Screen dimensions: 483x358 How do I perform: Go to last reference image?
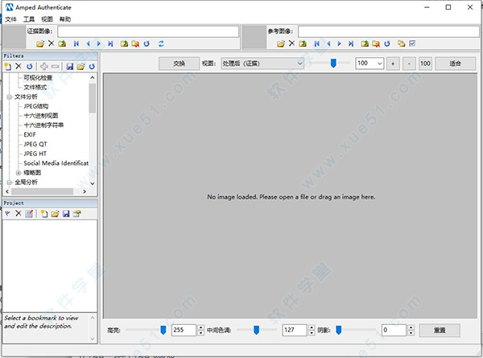pos(351,43)
